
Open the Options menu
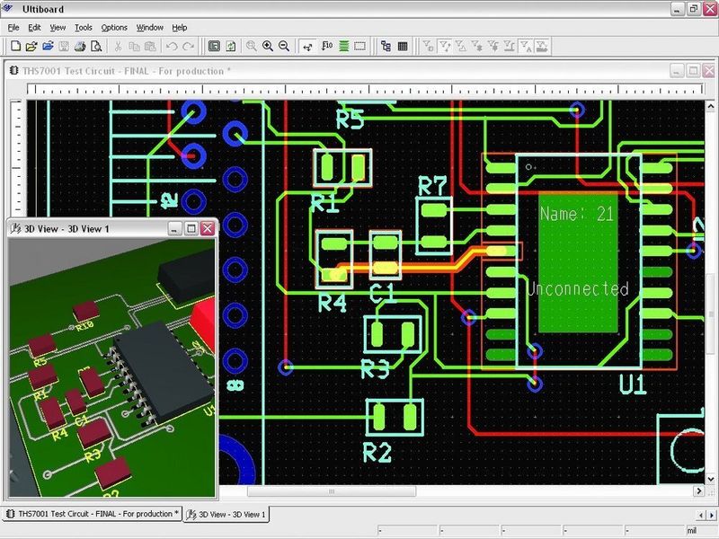114,28
